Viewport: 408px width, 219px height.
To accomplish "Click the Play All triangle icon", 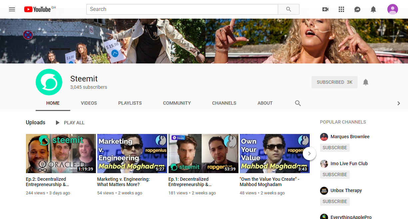I will coord(58,123).
